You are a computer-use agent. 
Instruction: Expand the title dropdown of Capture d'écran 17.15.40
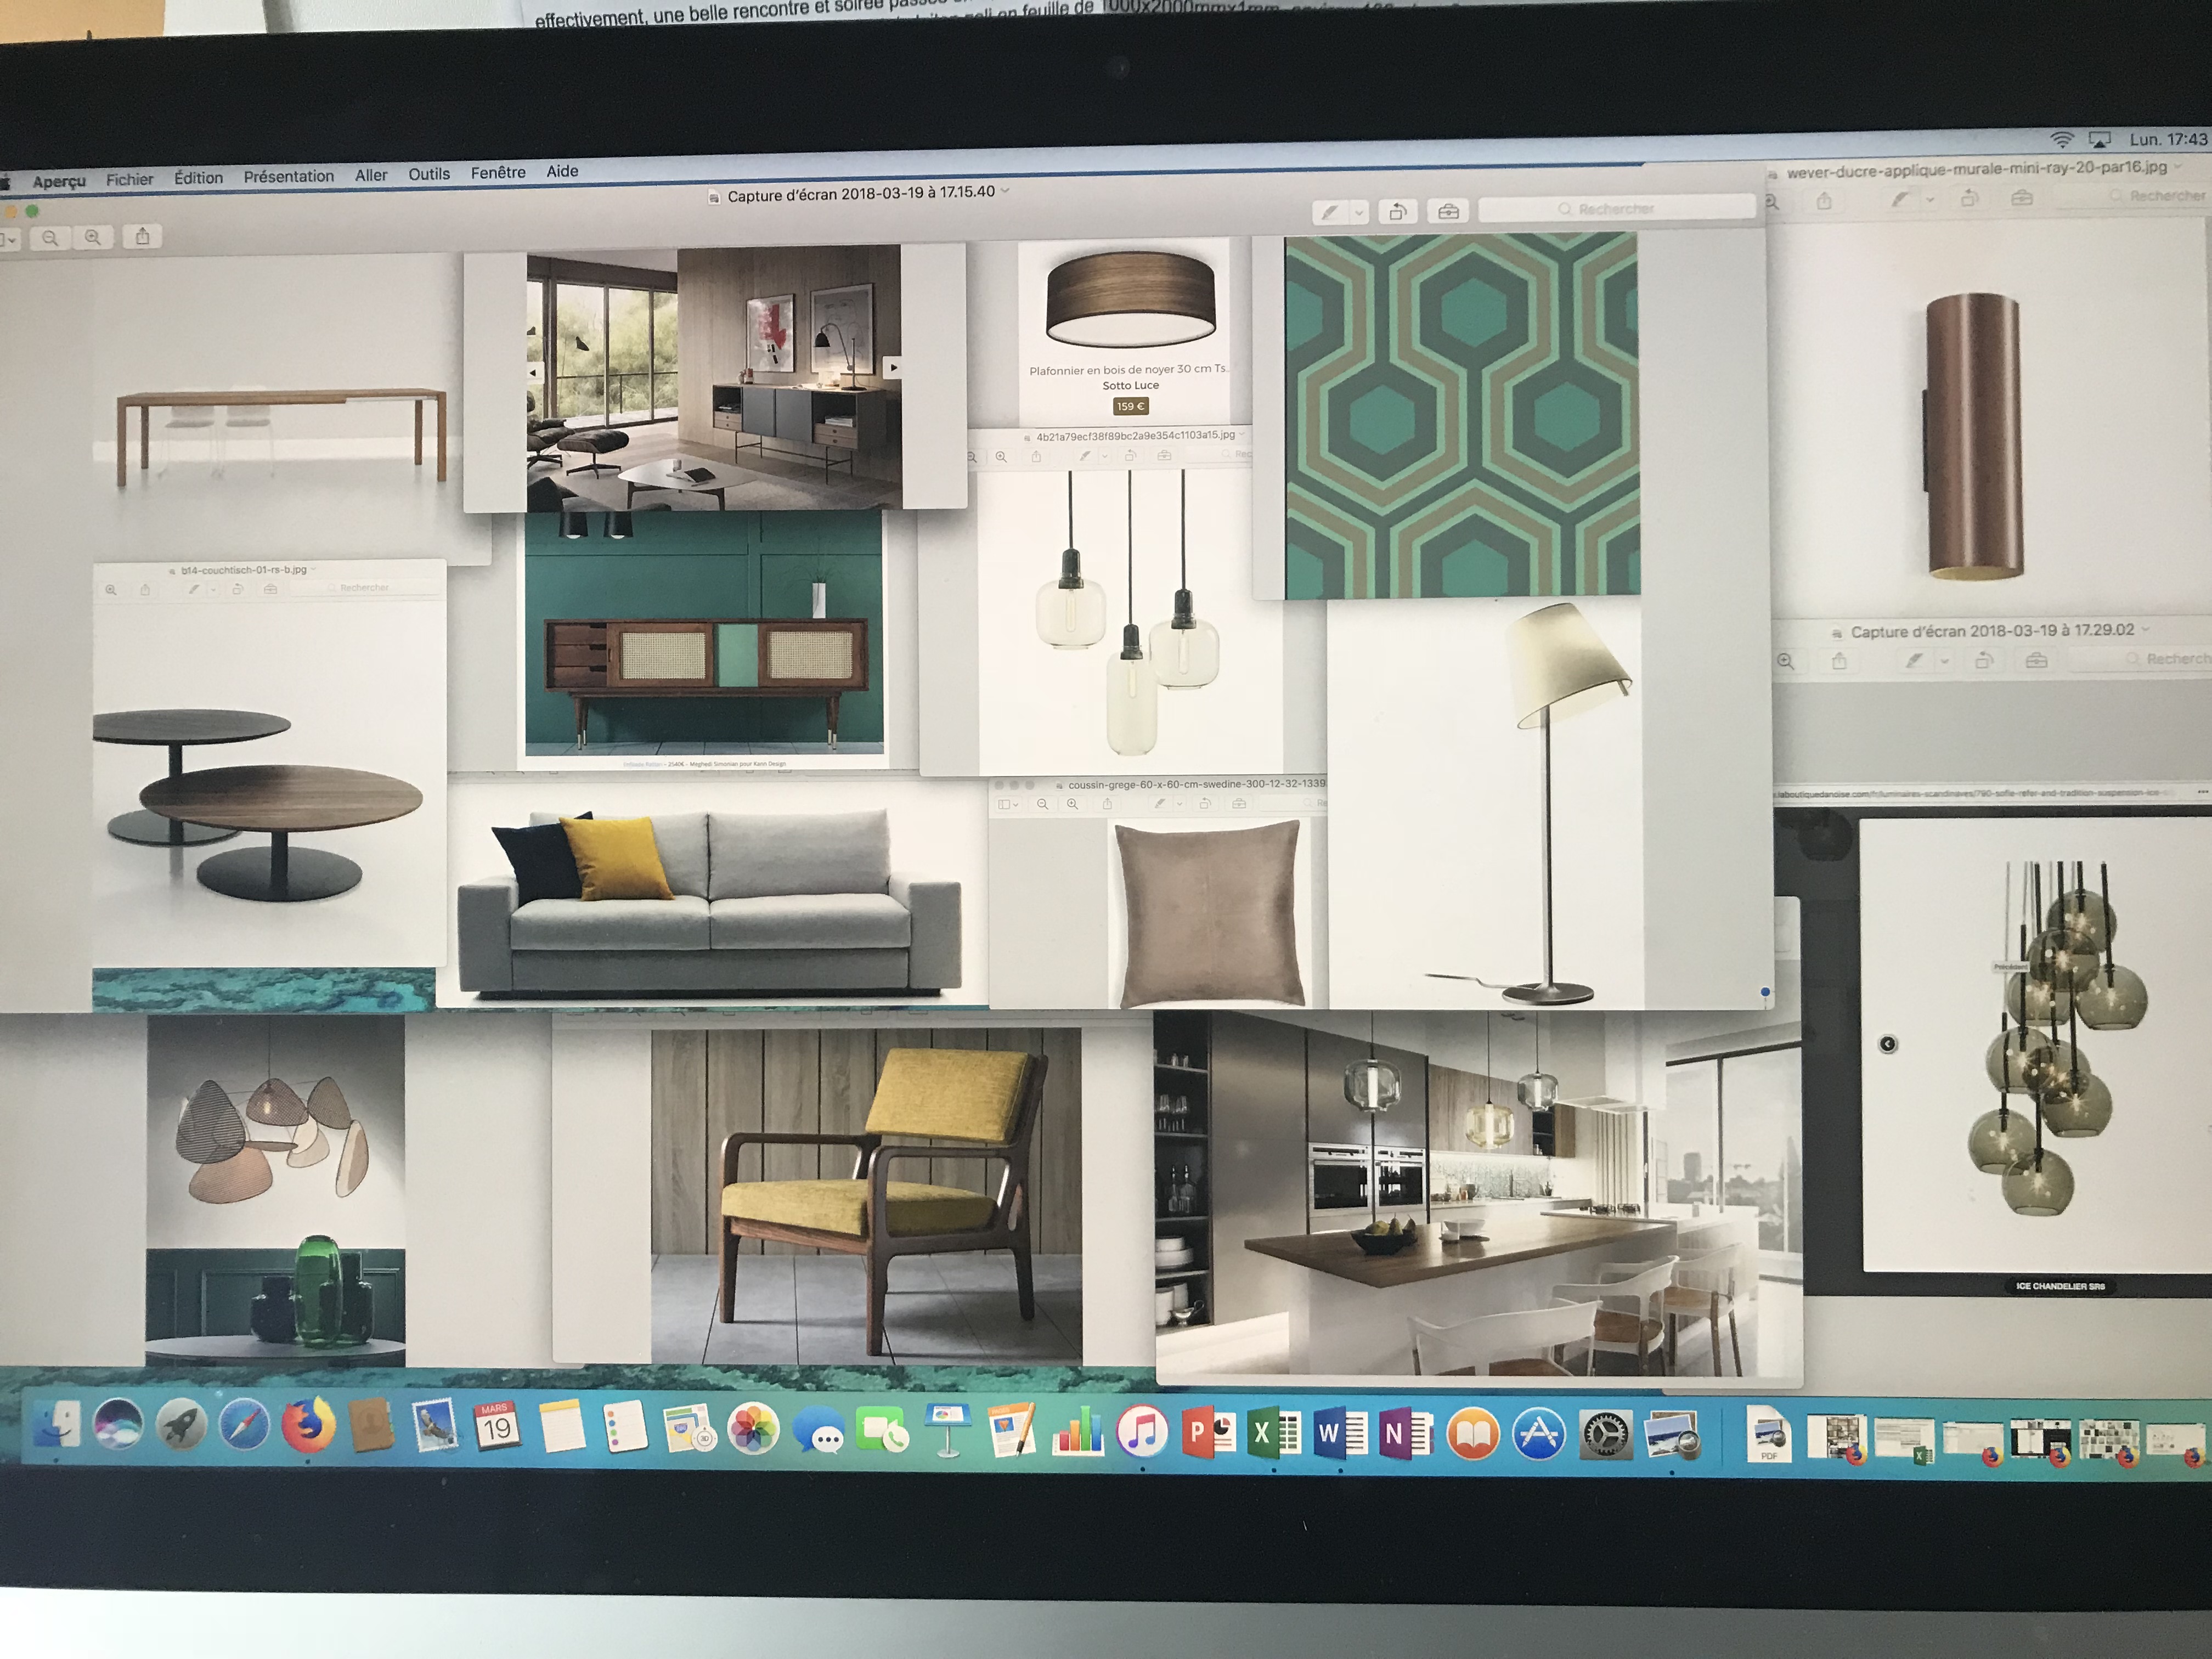[x=1006, y=190]
